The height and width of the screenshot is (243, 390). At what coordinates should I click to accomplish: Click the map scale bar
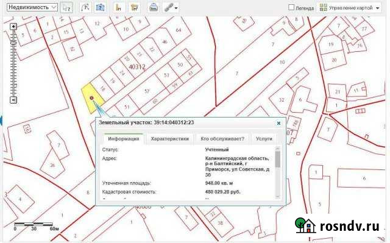click(x=34, y=224)
